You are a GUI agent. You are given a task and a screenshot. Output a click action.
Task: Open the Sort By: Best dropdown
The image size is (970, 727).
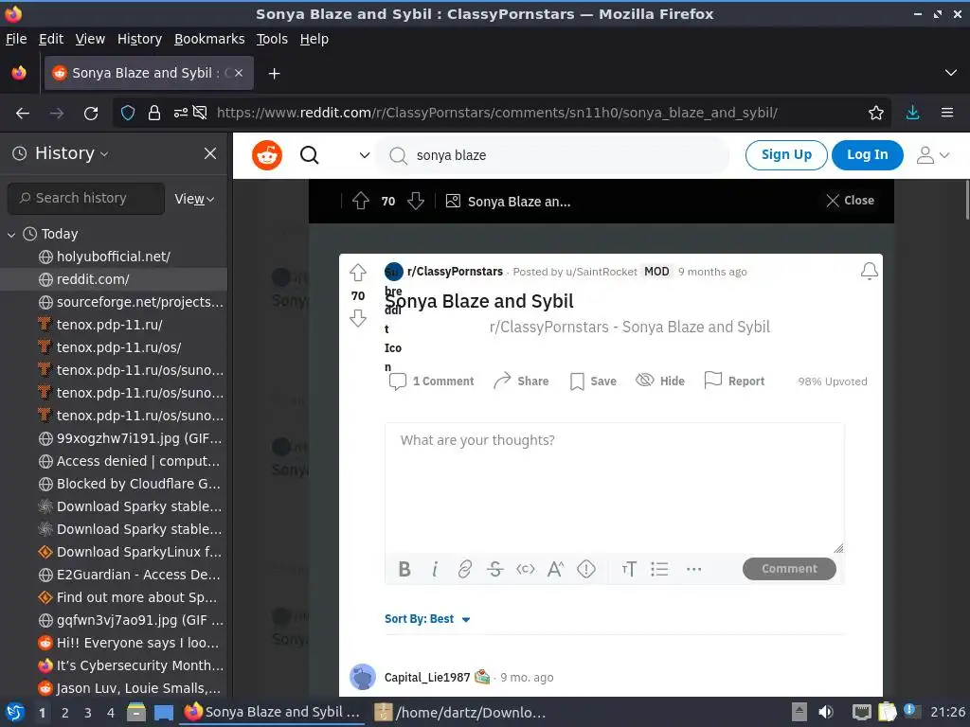point(427,619)
